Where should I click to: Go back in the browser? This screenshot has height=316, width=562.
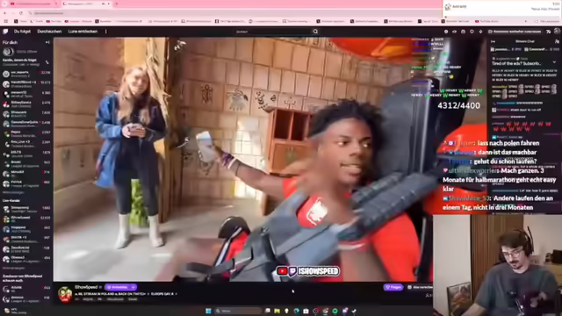click(5, 13)
